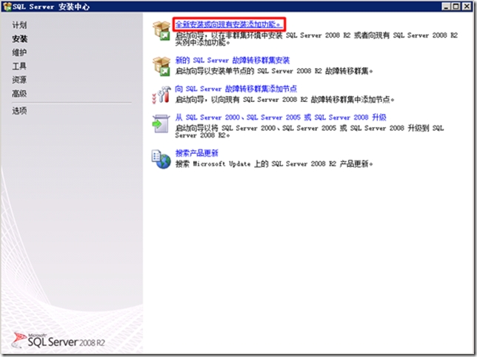Select the 安装 sidebar item
477x357 pixels.
20,38
